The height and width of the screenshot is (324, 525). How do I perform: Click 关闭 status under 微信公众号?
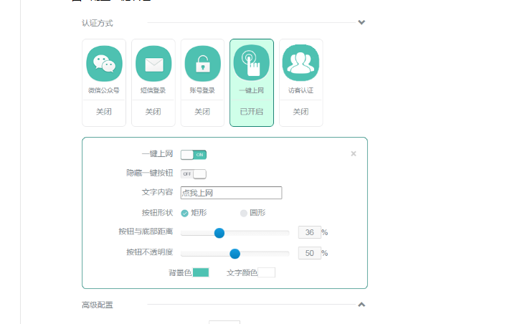(x=104, y=112)
